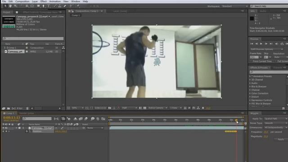Select the Pan Behind anchor tool
Image resolution: width=288 pixels, height=162 pixels.
[32, 6]
